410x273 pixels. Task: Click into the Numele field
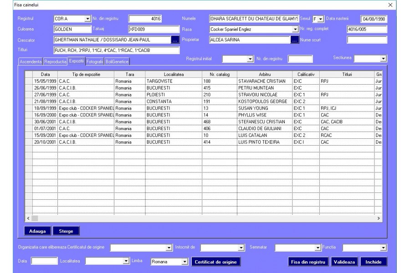254,19
